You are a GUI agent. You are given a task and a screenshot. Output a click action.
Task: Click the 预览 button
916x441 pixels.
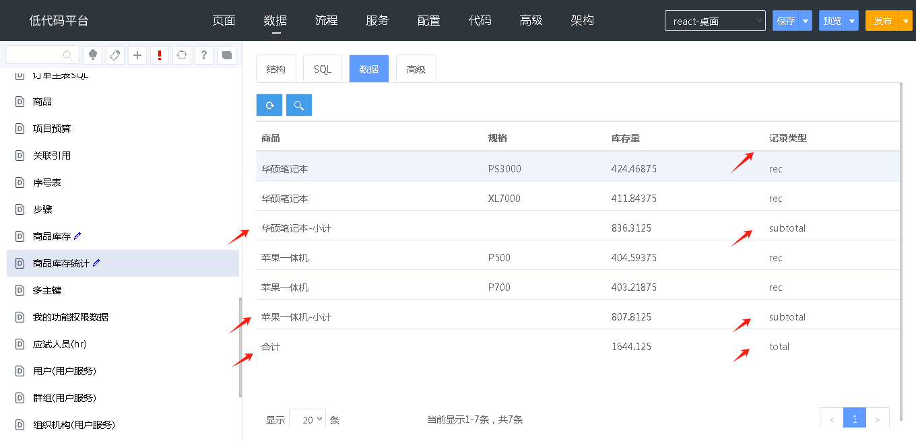(832, 21)
